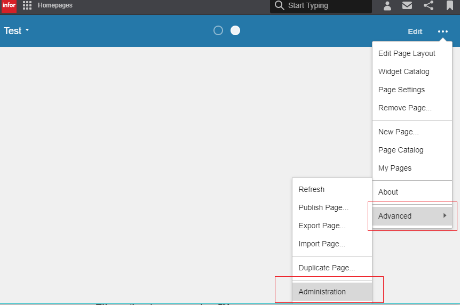Click the Infor logo icon
The image size is (460, 305).
coord(9,6)
